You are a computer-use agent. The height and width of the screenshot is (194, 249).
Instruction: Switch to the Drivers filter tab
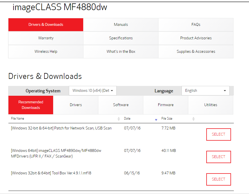(x=76, y=105)
